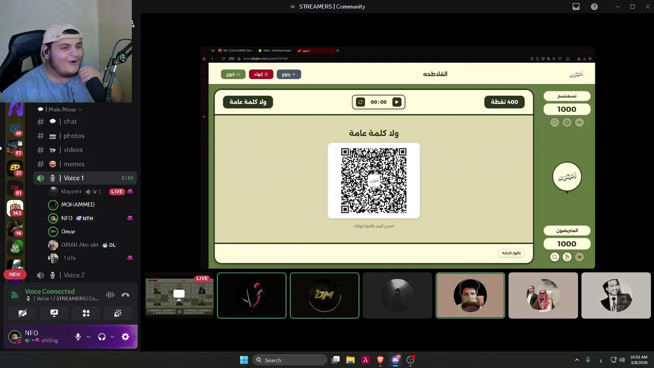
Task: Show hidden system tray icons
Action: click(x=577, y=360)
